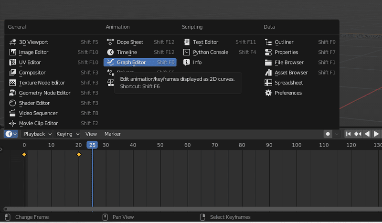Click the Change Frame status hint
This screenshot has height=223, width=382.
tap(32, 217)
